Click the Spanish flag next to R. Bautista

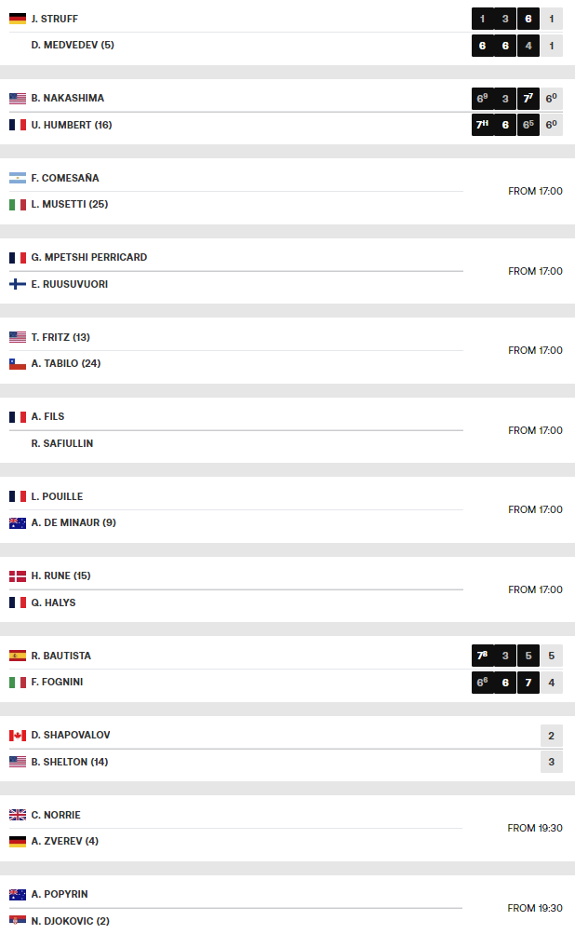click(18, 656)
